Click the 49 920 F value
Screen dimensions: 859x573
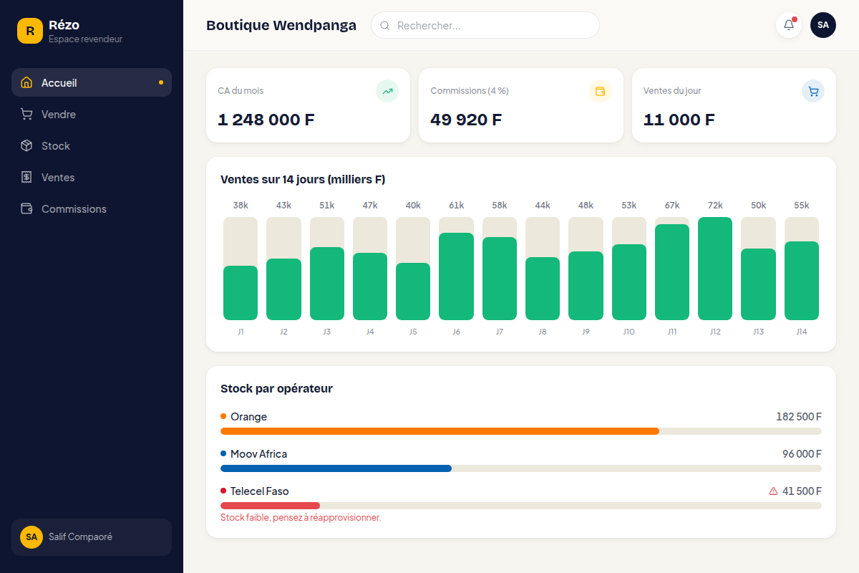click(466, 120)
